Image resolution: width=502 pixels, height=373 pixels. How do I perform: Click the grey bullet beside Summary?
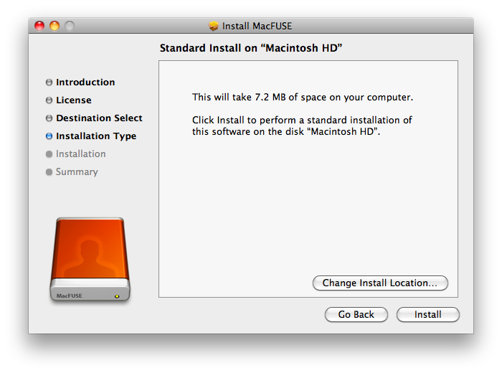click(49, 172)
